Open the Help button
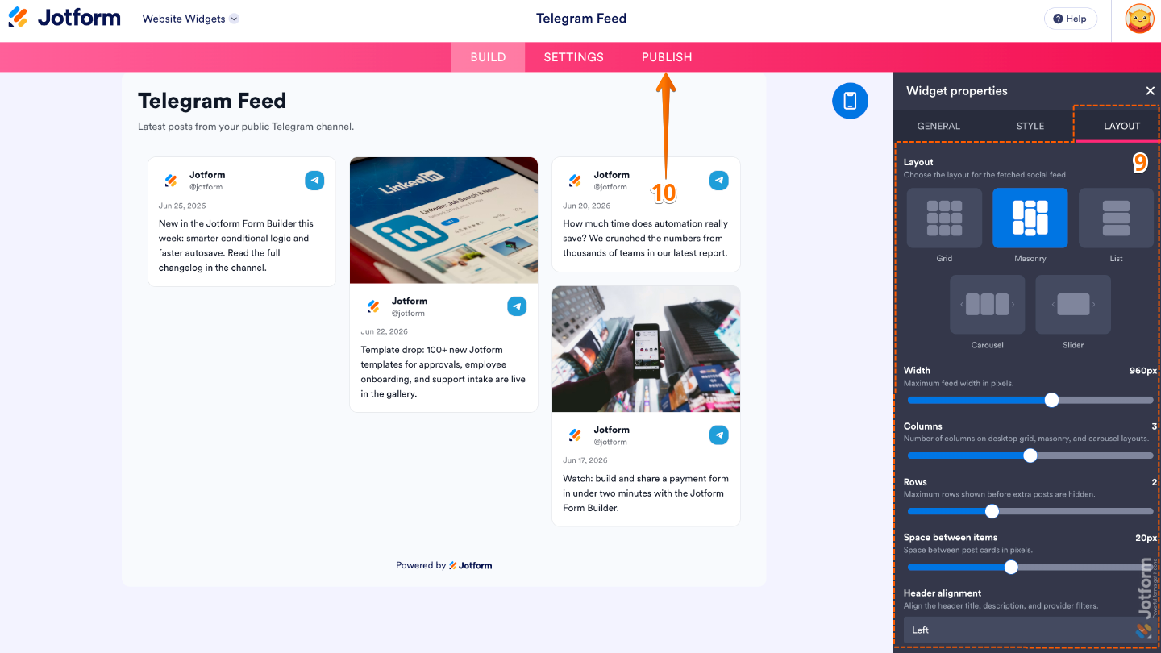The height and width of the screenshot is (653, 1161). click(x=1070, y=19)
